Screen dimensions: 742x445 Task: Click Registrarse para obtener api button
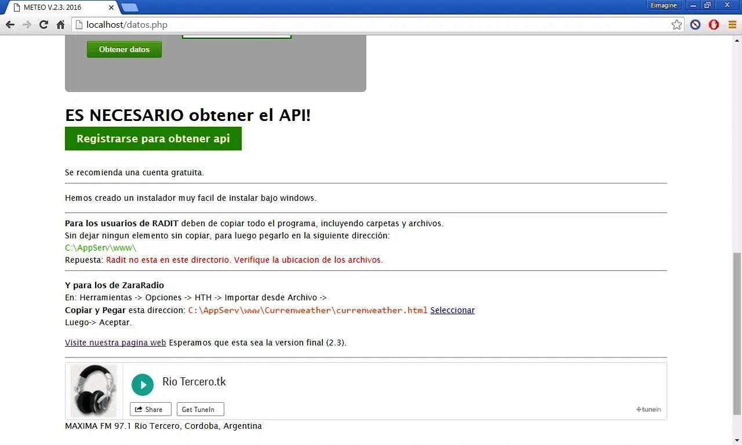coord(153,139)
